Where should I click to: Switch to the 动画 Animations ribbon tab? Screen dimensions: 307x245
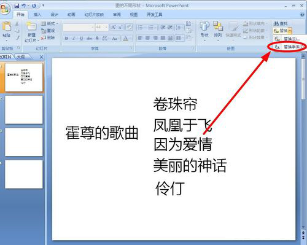[71, 15]
